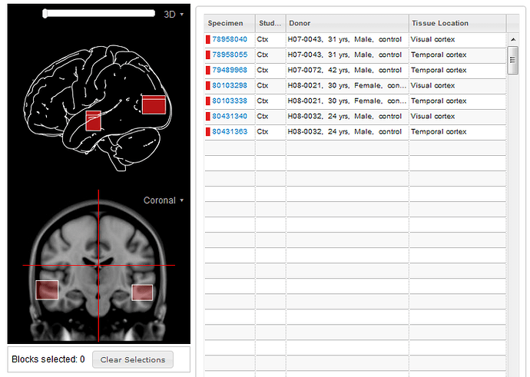Click the red marker beside specimen 80103298
The image size is (530, 377).
click(x=208, y=85)
